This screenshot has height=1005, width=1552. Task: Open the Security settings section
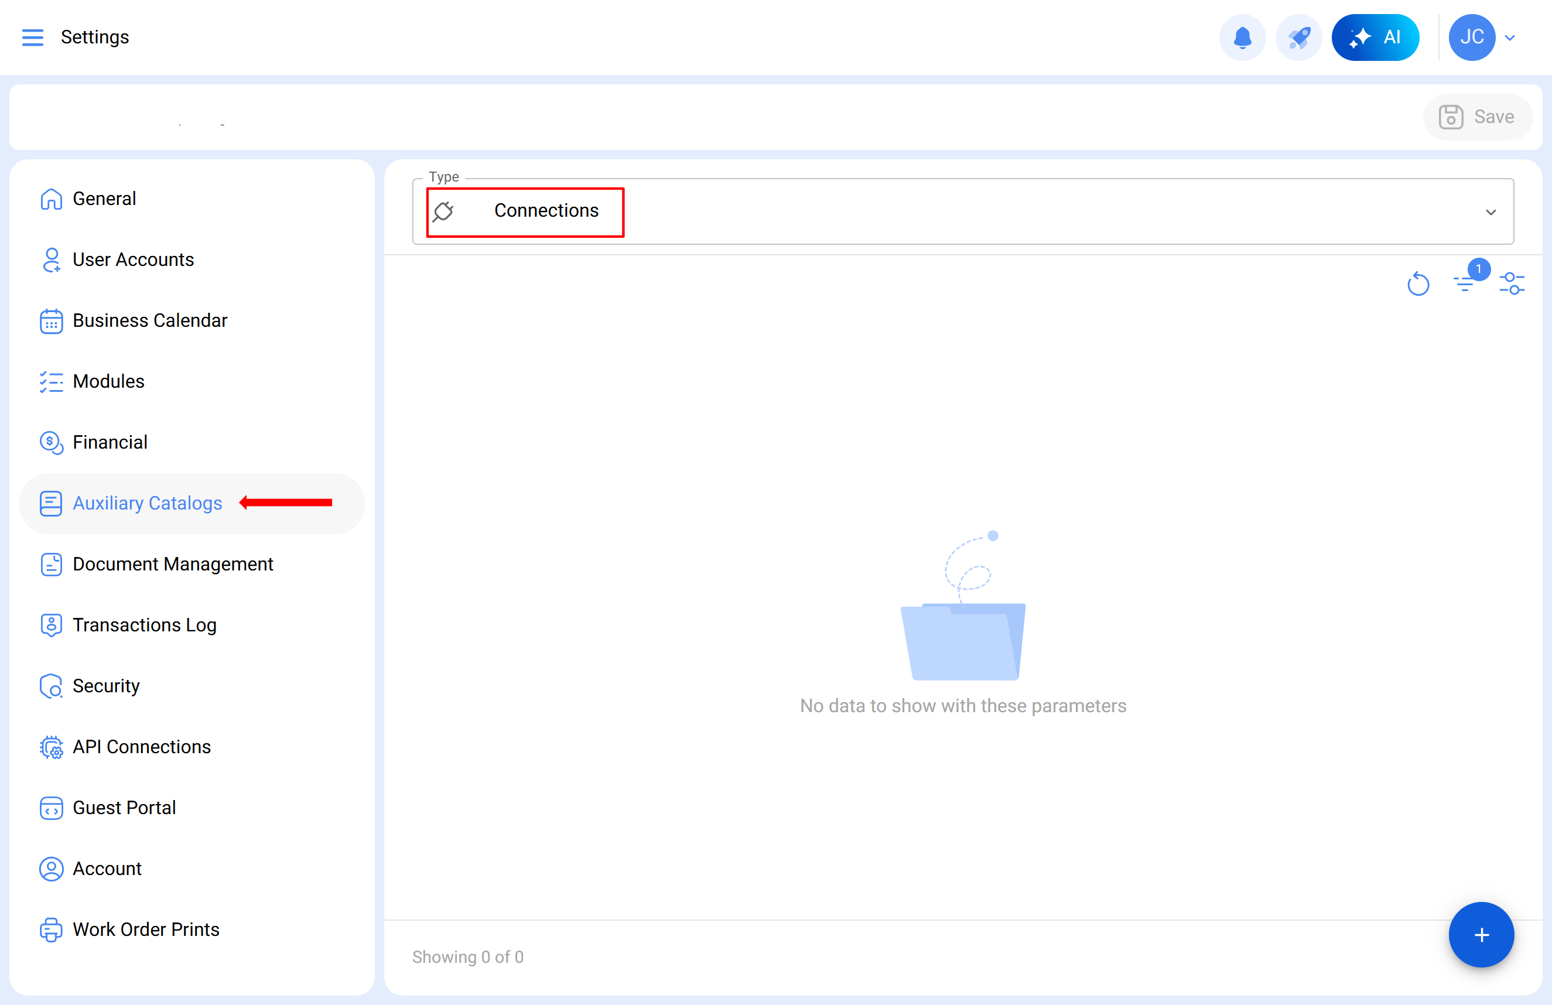105,685
